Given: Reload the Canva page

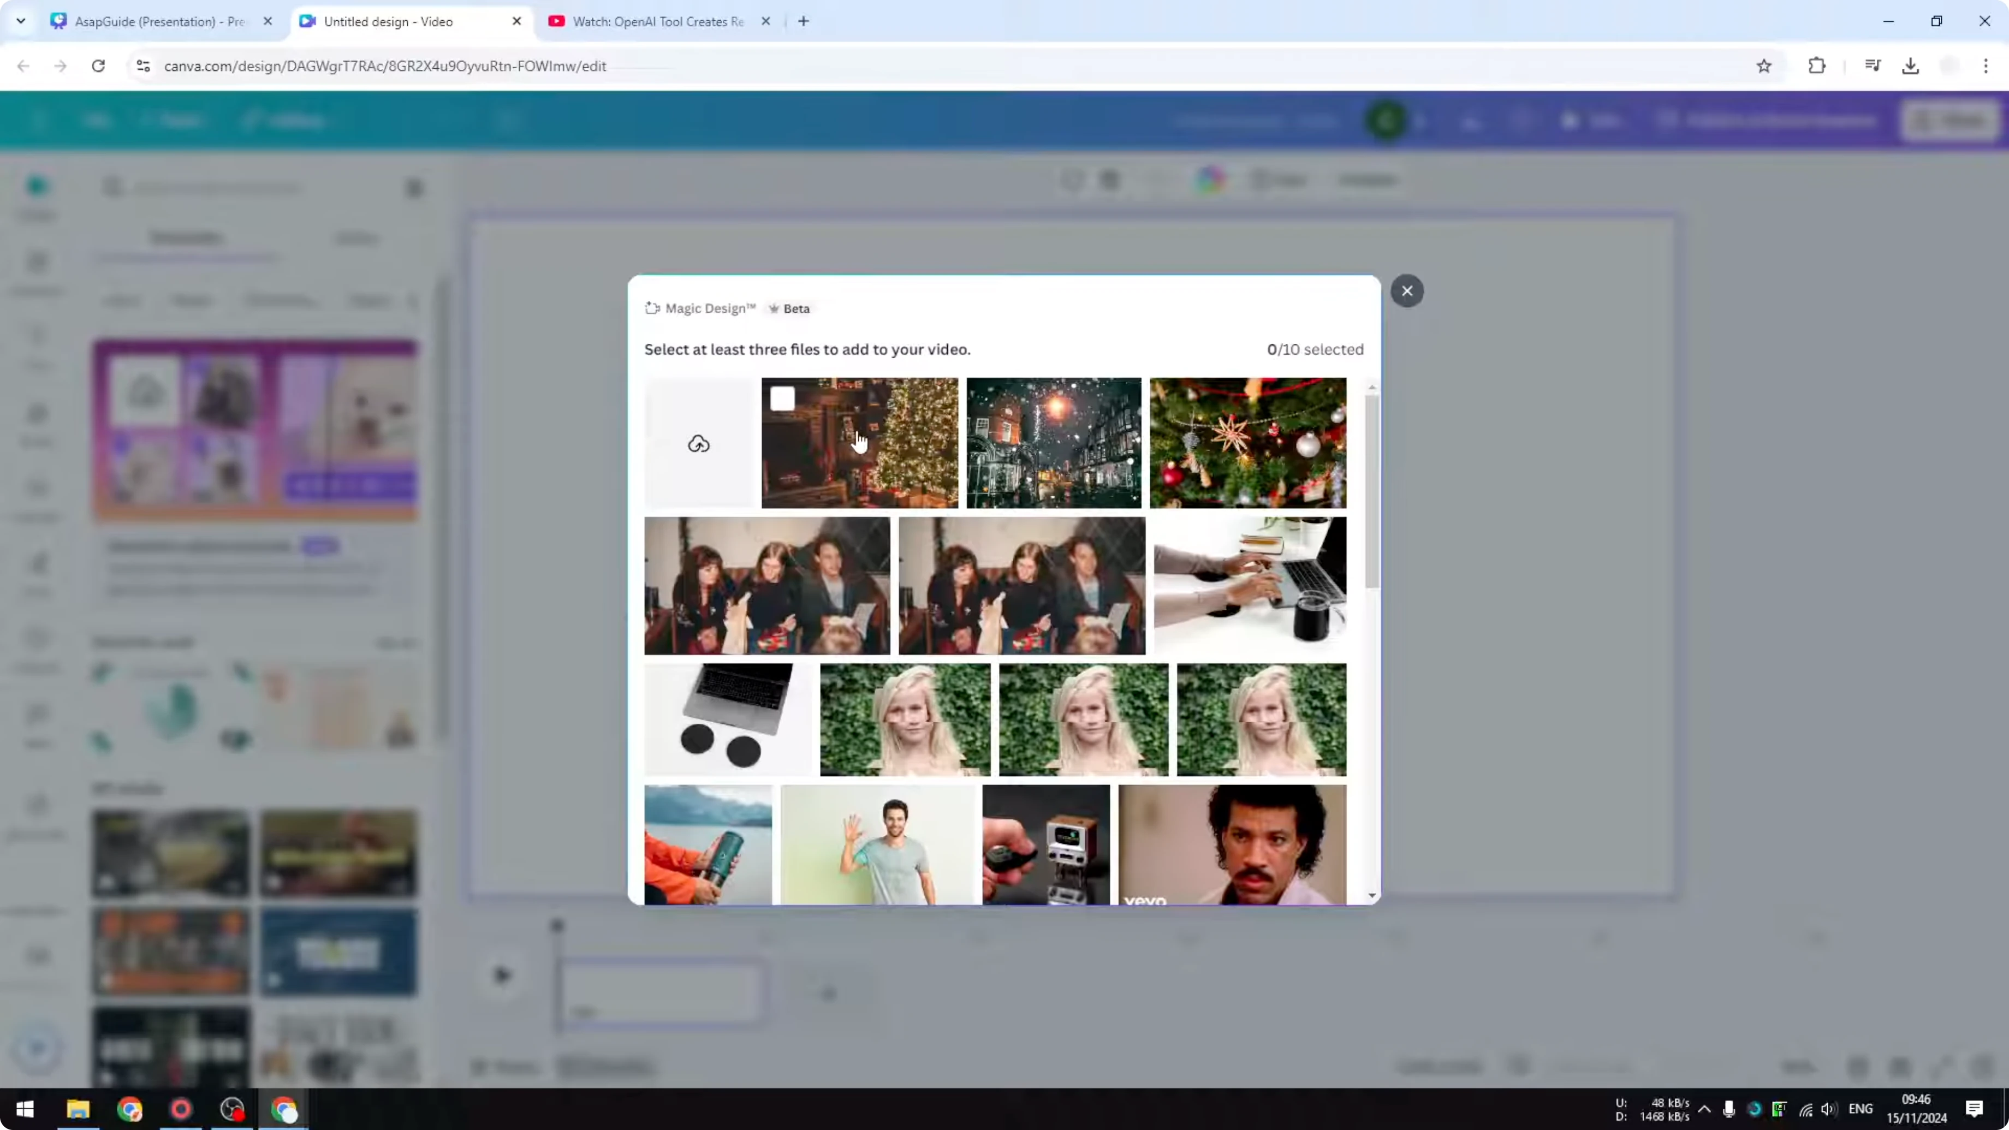Looking at the screenshot, I should (x=98, y=66).
